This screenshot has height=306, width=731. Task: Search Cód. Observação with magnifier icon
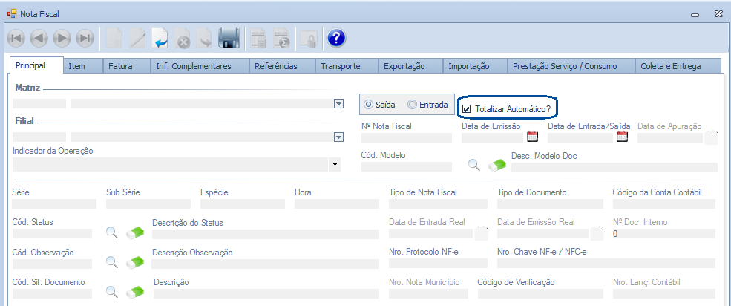[x=112, y=261]
